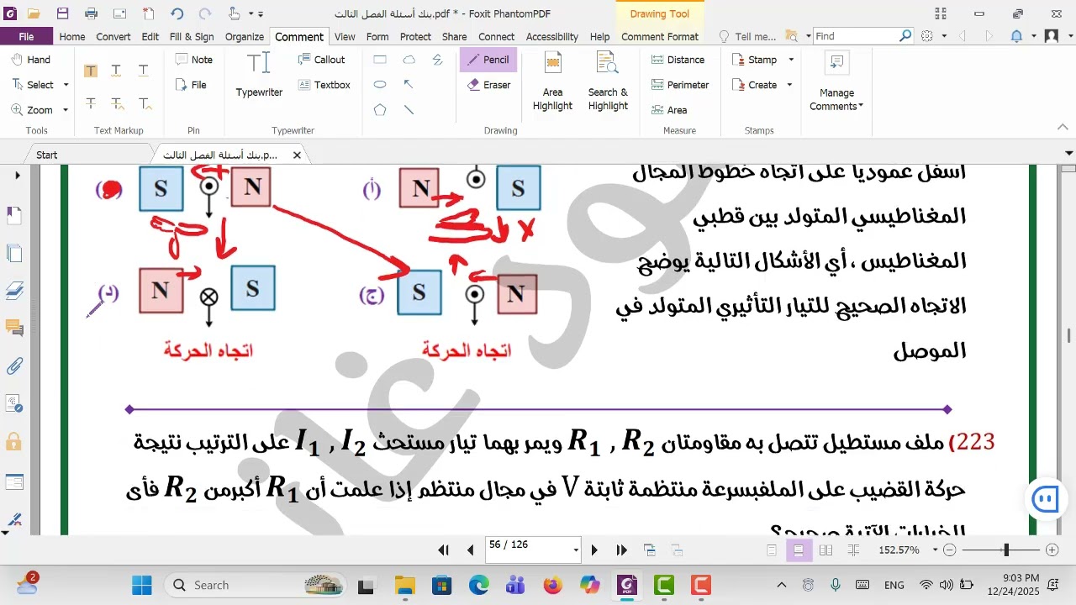Viewport: 1076px width, 605px height.
Task: Toggle Insert text markup
Action: pos(144,103)
